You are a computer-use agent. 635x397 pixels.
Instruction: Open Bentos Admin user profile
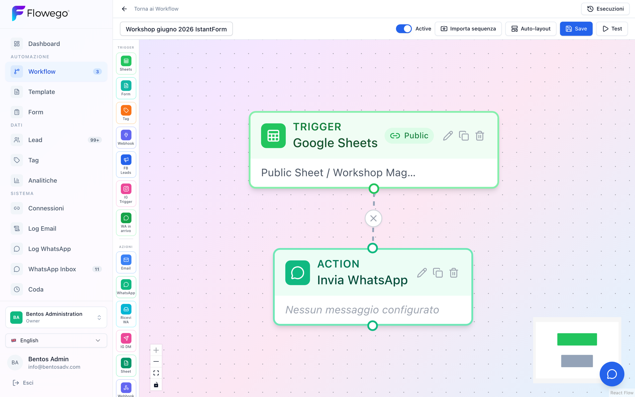click(56, 363)
